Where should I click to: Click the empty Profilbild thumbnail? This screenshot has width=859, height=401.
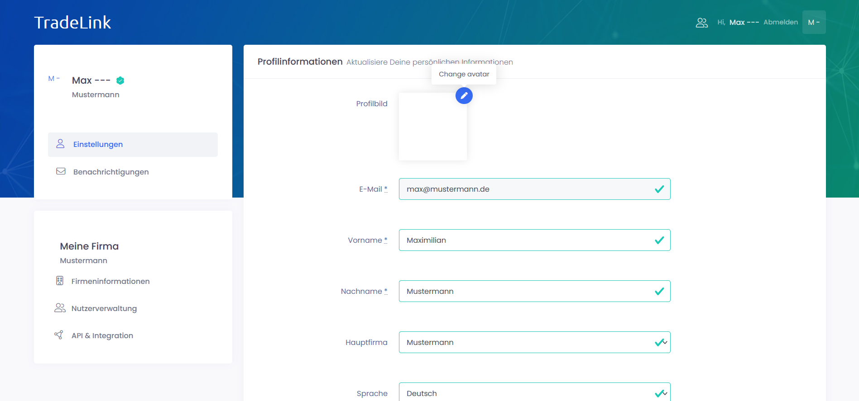tap(432, 127)
